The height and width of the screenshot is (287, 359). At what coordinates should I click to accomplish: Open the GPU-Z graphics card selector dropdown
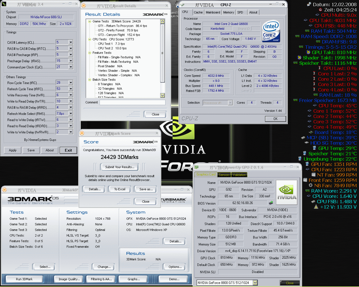point(255,283)
